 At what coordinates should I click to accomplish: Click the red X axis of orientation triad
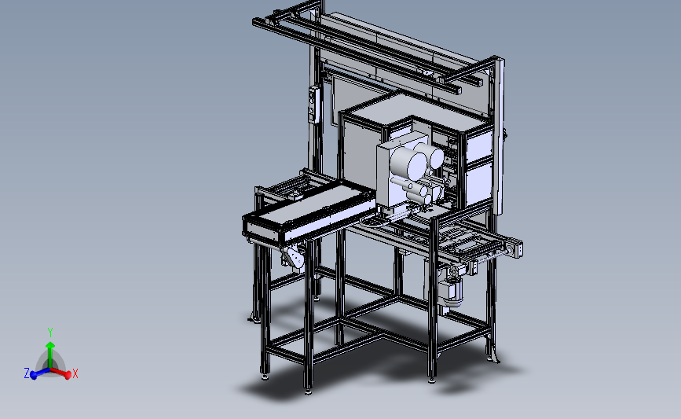(62, 373)
